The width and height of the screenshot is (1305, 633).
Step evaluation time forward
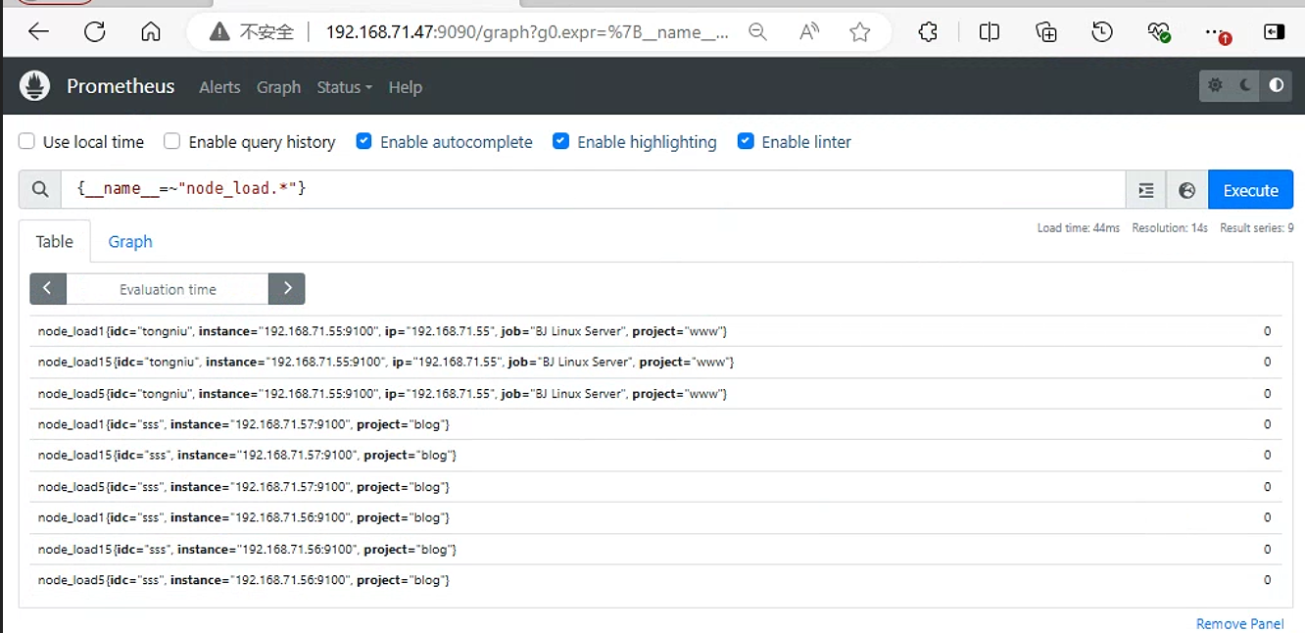(287, 289)
